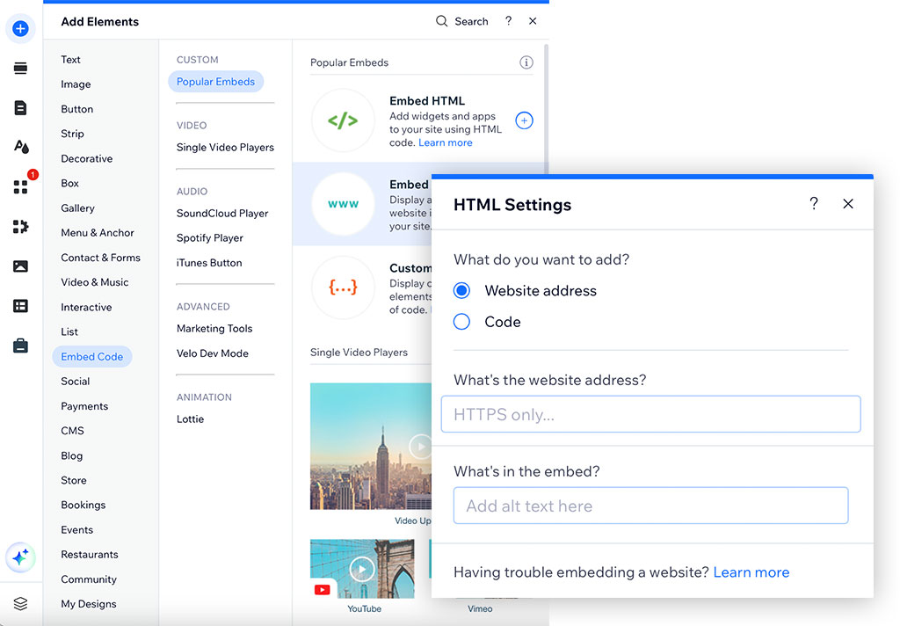
Task: Open the AI sparkle tool in sidebar
Action: (20, 557)
